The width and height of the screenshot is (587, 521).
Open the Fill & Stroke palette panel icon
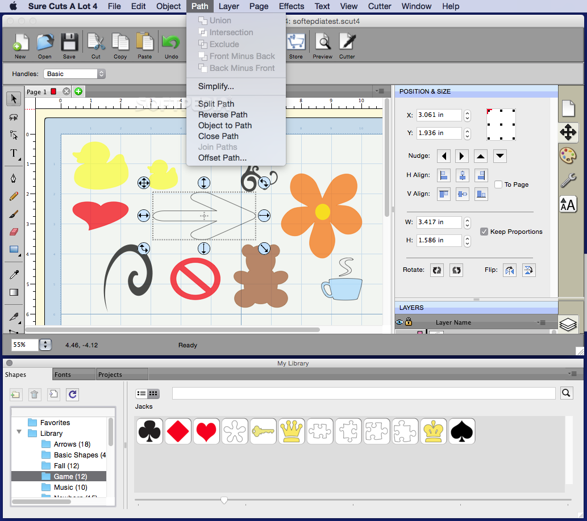pyautogui.click(x=568, y=155)
